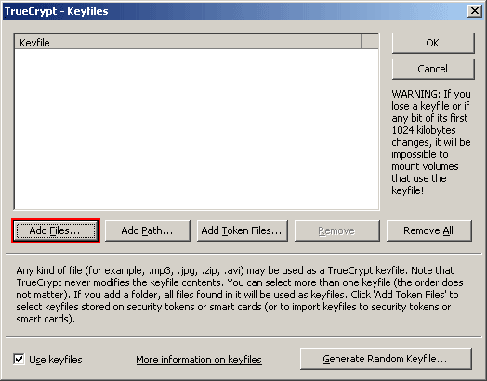487x381 pixels.
Task: Click the divider between Keyfile and blank header
Action: tap(362, 42)
